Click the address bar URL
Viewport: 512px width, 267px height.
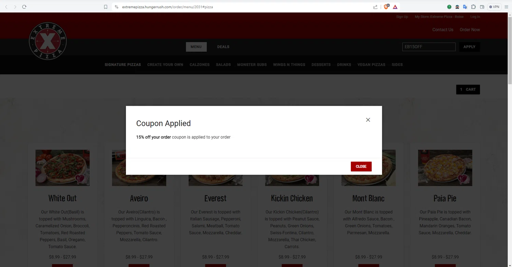pos(167,7)
